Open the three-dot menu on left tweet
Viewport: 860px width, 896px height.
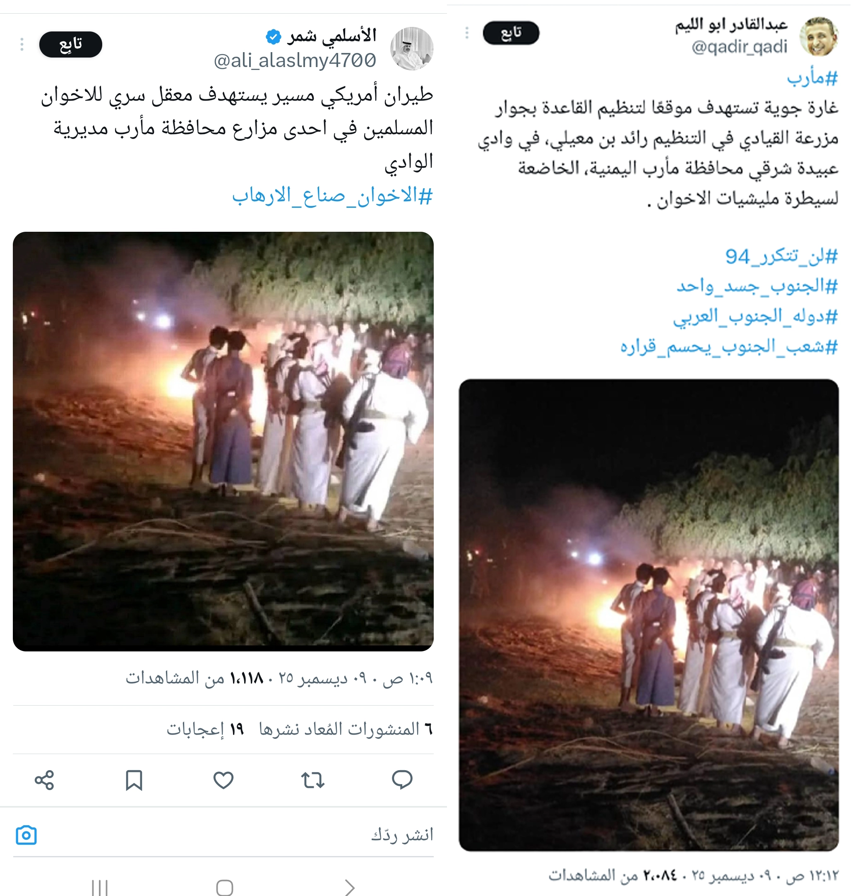pyautogui.click(x=22, y=44)
